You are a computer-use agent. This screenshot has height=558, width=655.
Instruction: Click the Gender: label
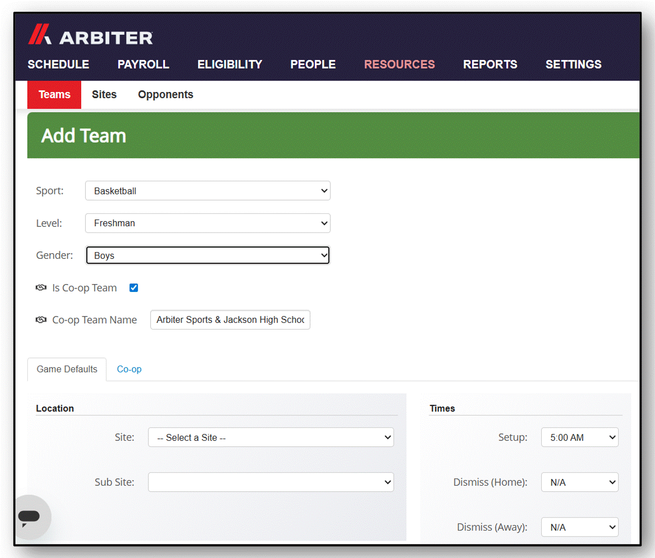(54, 255)
